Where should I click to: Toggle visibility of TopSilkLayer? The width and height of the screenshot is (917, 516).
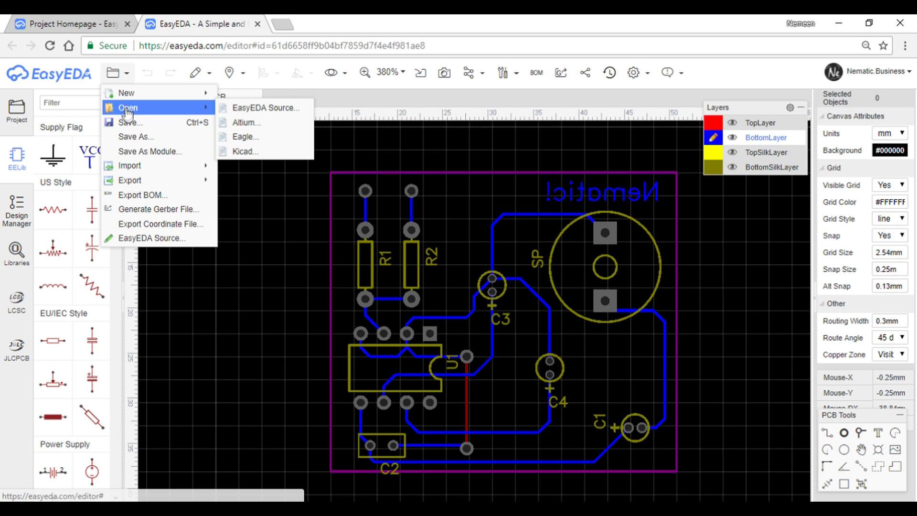coord(732,152)
